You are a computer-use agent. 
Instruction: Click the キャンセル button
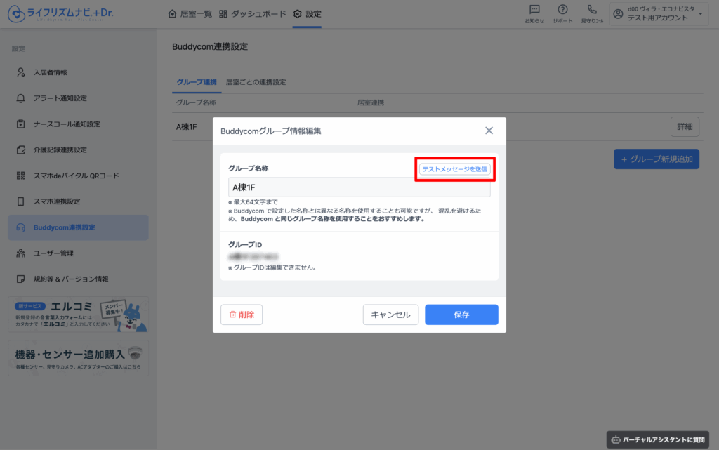pyautogui.click(x=390, y=315)
